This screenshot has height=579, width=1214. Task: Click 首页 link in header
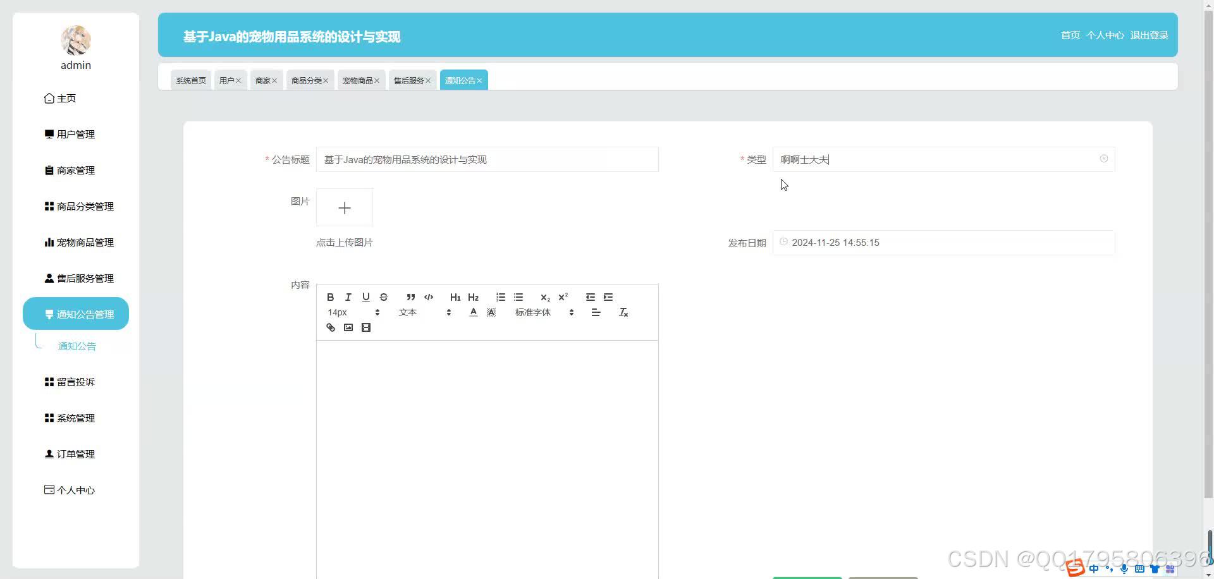[x=1070, y=35]
